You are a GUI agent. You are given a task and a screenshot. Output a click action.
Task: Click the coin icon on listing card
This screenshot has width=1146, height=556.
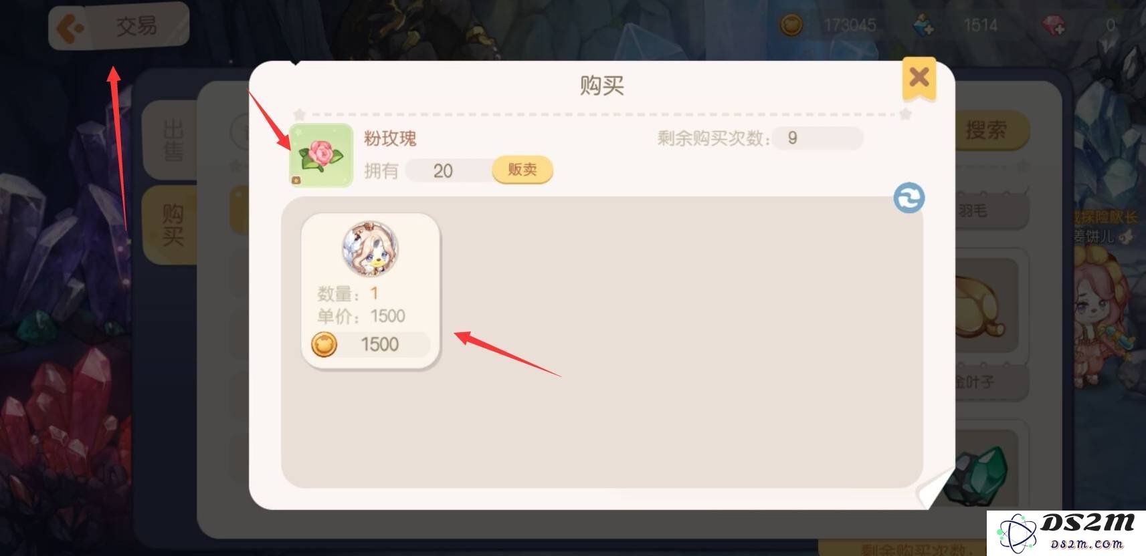324,345
